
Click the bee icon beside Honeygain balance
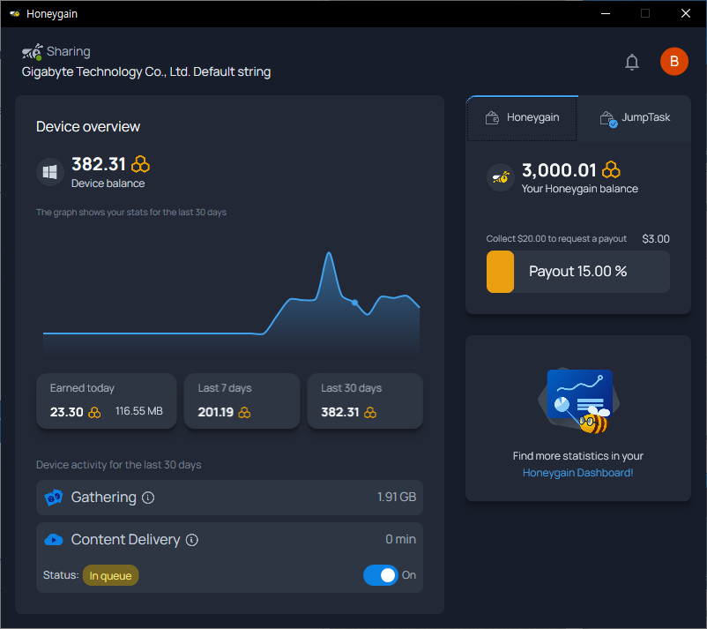point(501,177)
